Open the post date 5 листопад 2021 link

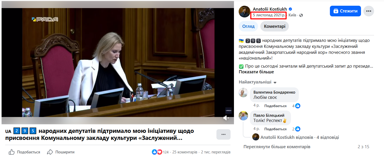point(269,15)
